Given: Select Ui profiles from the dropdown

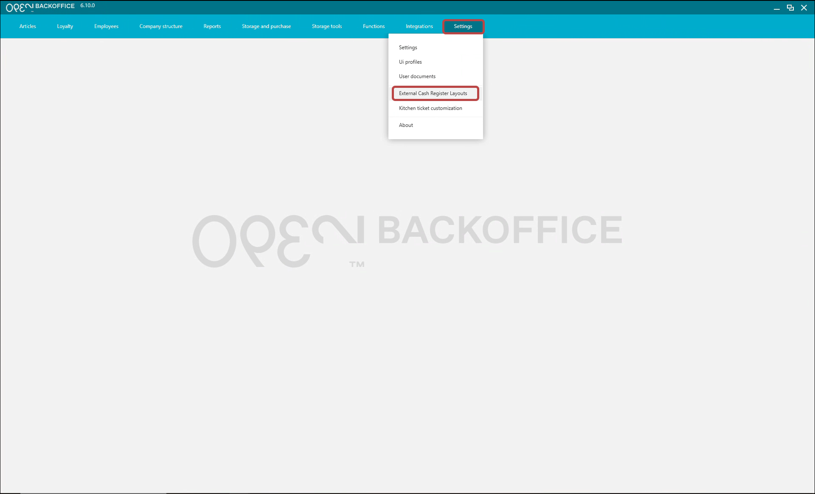Looking at the screenshot, I should pyautogui.click(x=436, y=62).
